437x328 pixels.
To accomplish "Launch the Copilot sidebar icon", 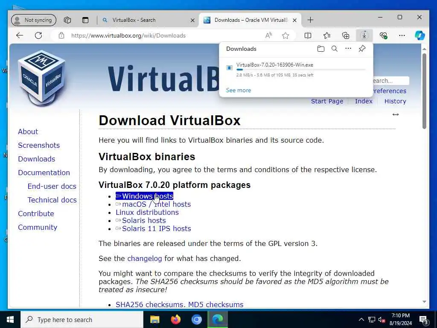I will coord(420,35).
